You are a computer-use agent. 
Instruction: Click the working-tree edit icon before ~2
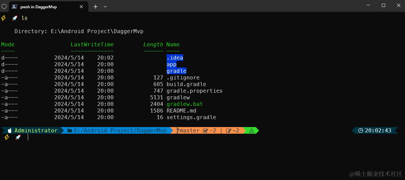tap(228, 131)
